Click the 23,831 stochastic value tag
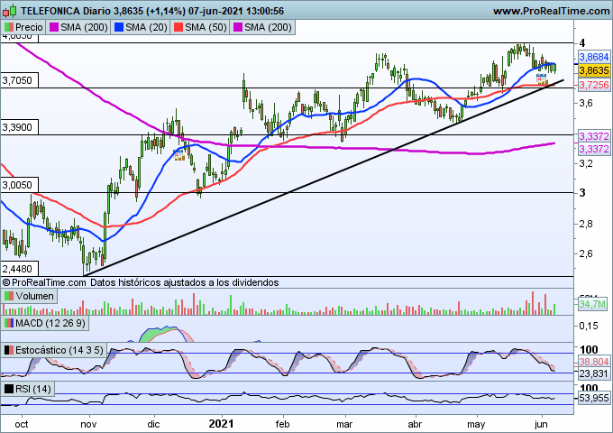 [x=594, y=374]
